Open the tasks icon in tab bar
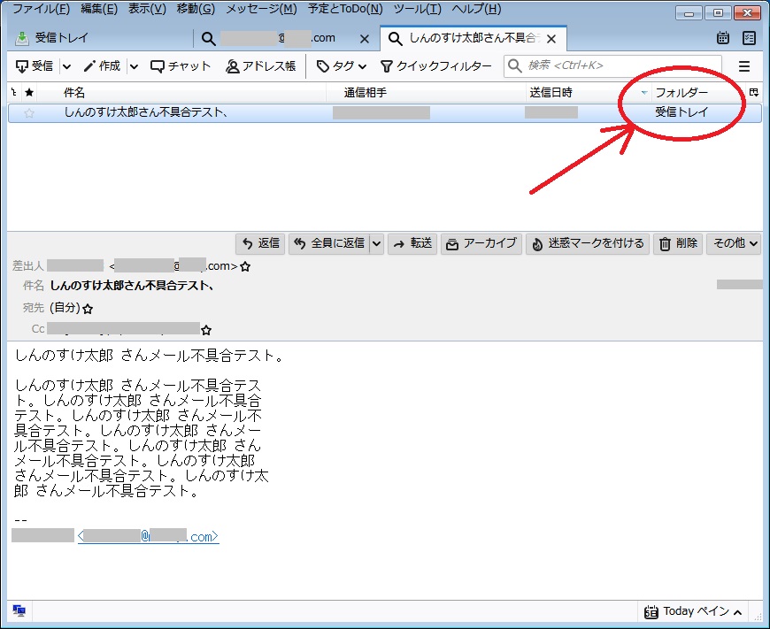Image resolution: width=770 pixels, height=629 pixels. (749, 38)
